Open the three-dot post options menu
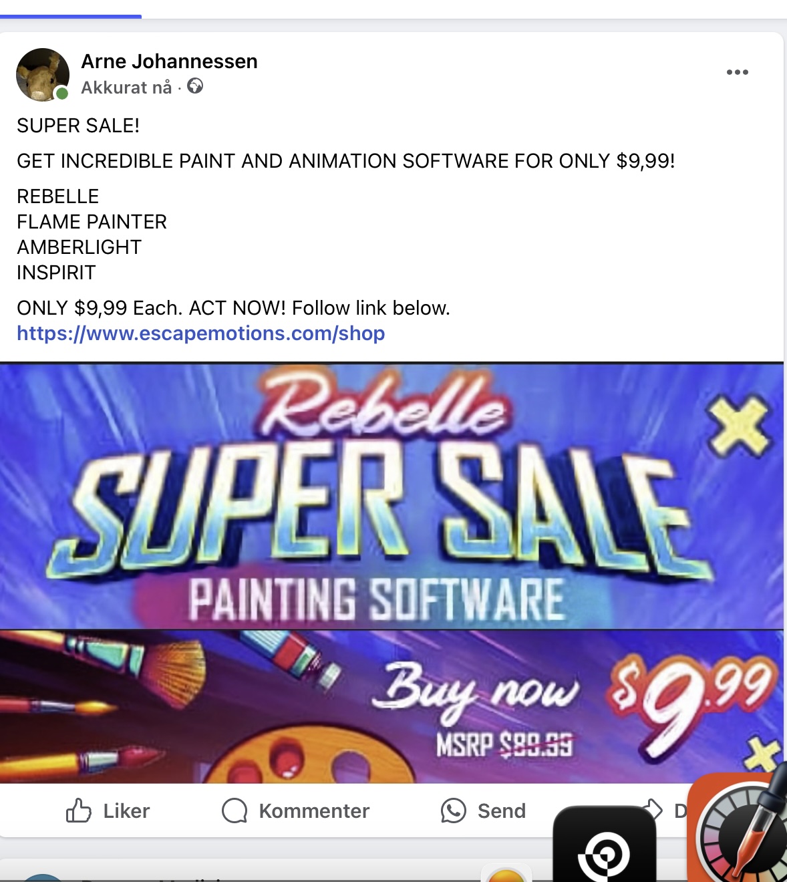This screenshot has height=882, width=787. click(737, 72)
